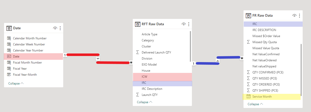Image resolution: width=311 pixels, height=112 pixels.
Task: Click Calendar Year Number column icon
Action: click(9, 50)
